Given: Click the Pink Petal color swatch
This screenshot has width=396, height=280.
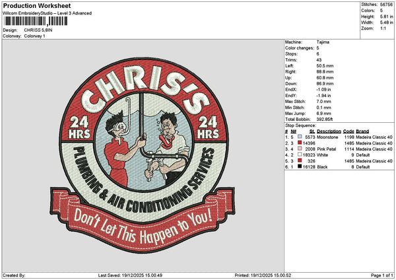Looking at the screenshot, I should click(x=300, y=149).
